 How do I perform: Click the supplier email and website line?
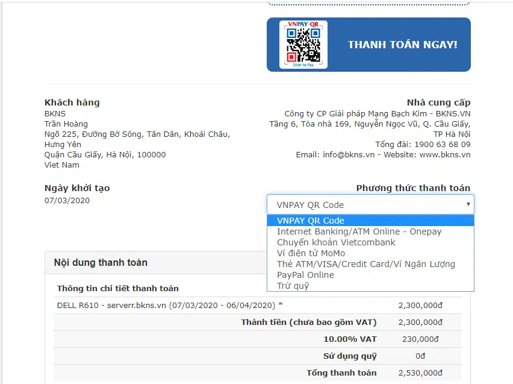pyautogui.click(x=383, y=155)
